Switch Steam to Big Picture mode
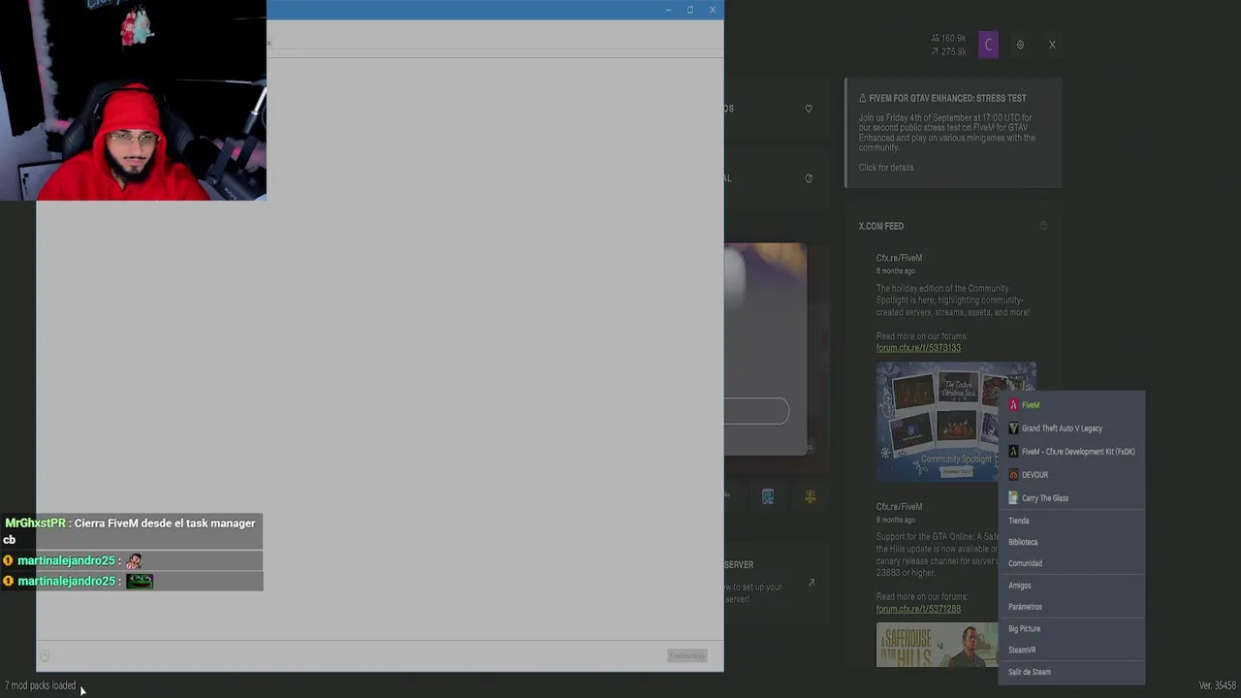This screenshot has height=698, width=1241. (1024, 628)
